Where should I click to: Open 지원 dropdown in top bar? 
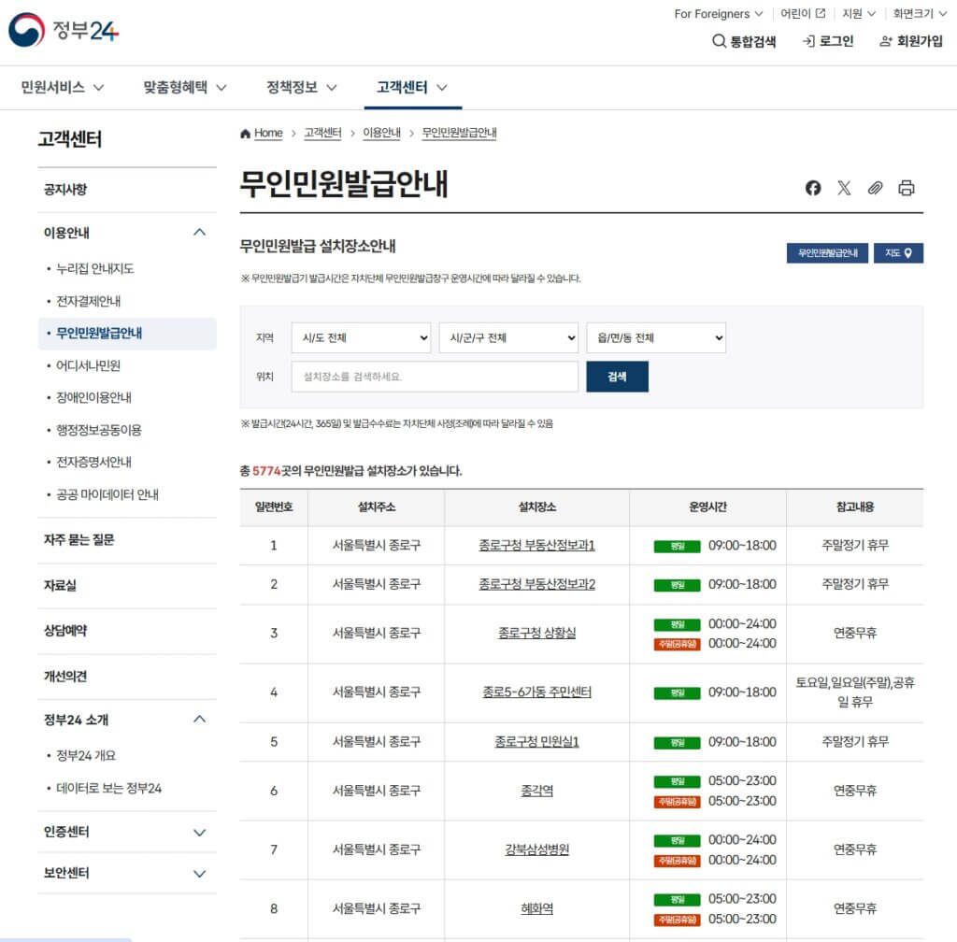pyautogui.click(x=858, y=13)
